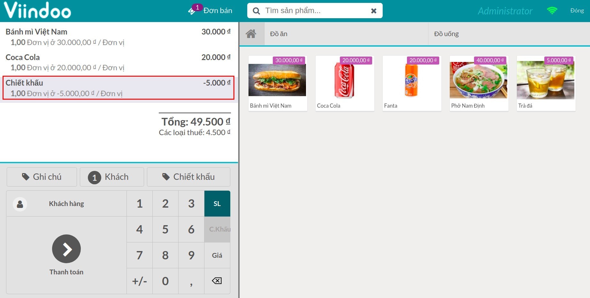
Task: Activate the C.Khấu discount mode
Action: point(217,229)
